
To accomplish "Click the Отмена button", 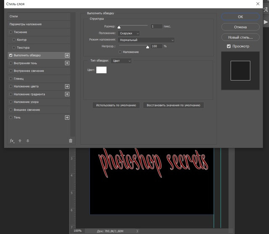I will 240,27.
